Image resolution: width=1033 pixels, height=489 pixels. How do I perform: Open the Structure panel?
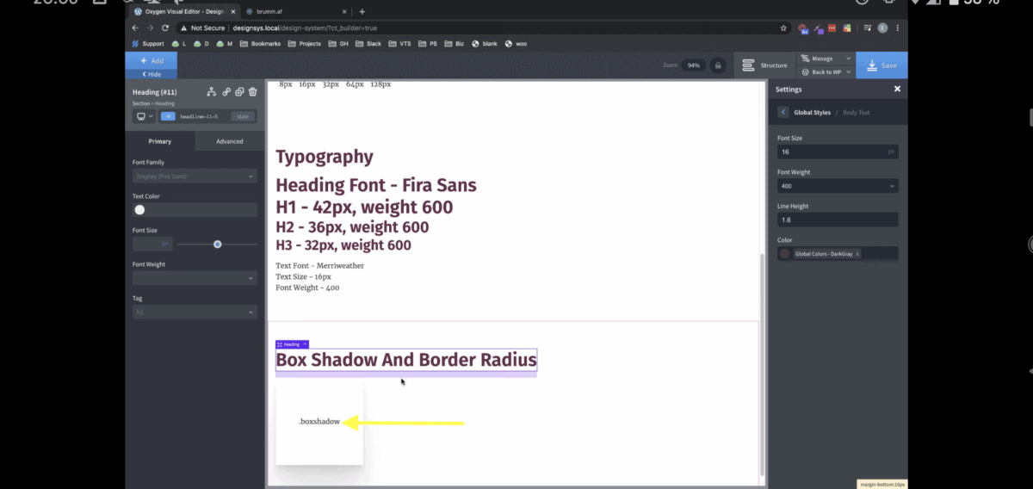coord(764,65)
